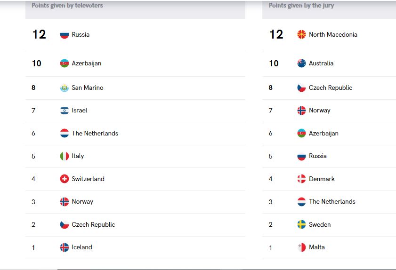This screenshot has height=270, width=396.
Task: Click the San Marino flag icon
Action: 65,88
